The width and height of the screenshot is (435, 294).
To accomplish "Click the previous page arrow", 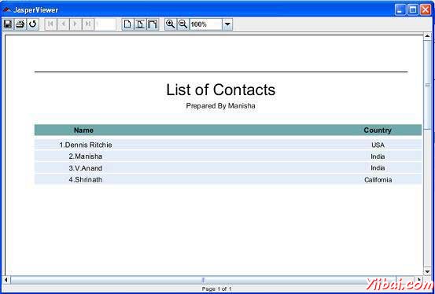I will pyautogui.click(x=63, y=24).
